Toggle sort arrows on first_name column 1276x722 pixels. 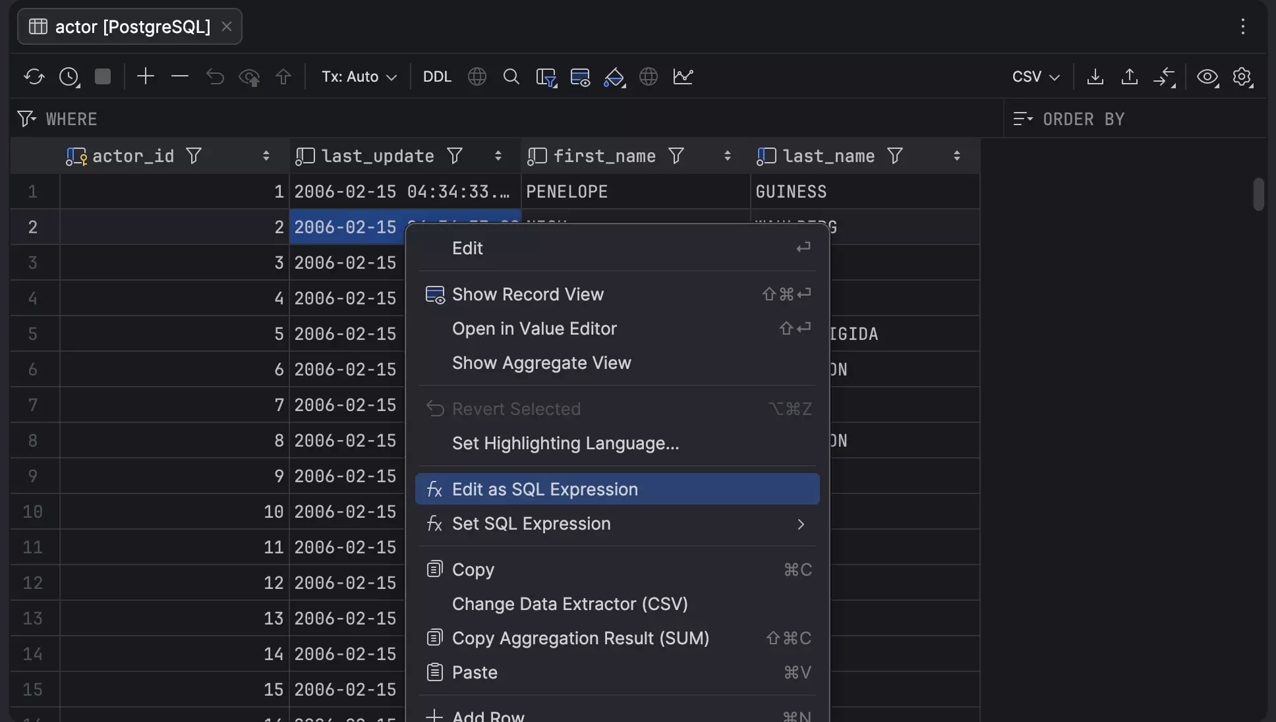(728, 155)
